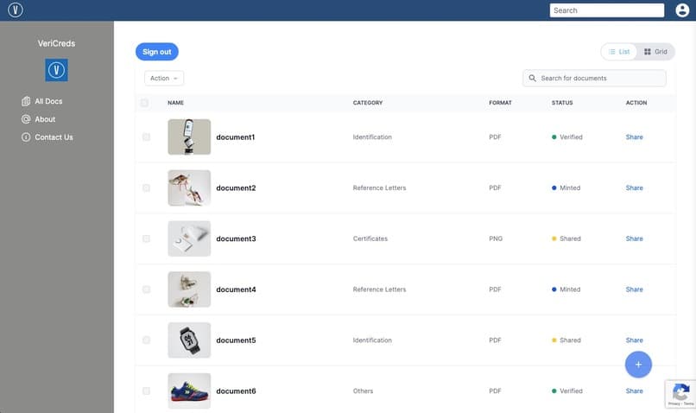Image resolution: width=696 pixels, height=413 pixels.
Task: Check the box for document3
Action: coord(146,238)
